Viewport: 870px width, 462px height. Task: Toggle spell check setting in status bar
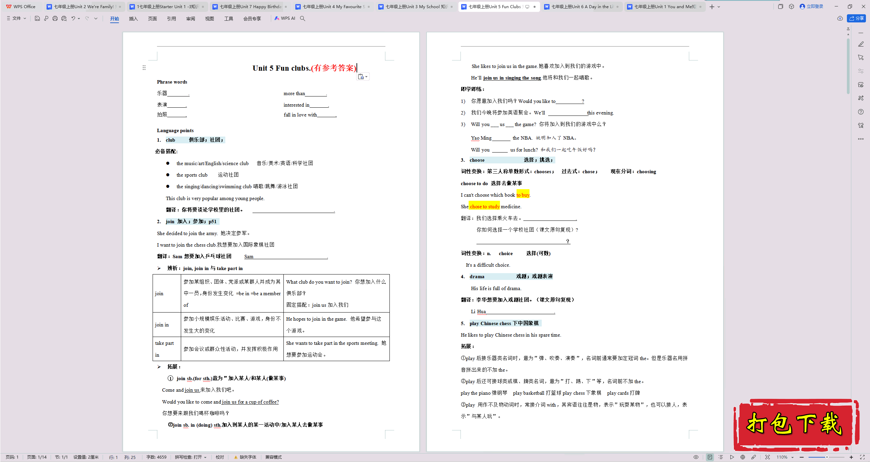point(191,457)
